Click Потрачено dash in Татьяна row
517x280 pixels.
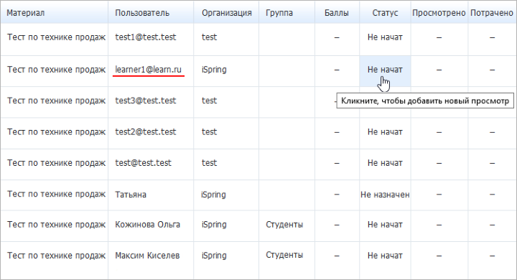pos(492,195)
